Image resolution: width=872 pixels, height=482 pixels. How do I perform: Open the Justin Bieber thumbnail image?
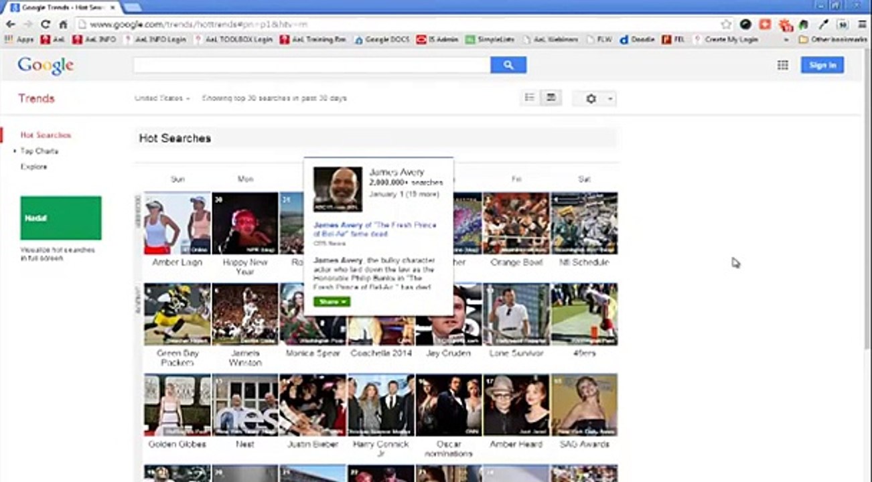tap(313, 406)
